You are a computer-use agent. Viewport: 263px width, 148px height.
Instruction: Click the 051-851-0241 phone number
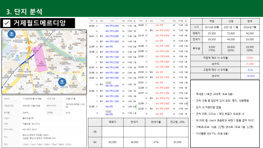coord(30,129)
